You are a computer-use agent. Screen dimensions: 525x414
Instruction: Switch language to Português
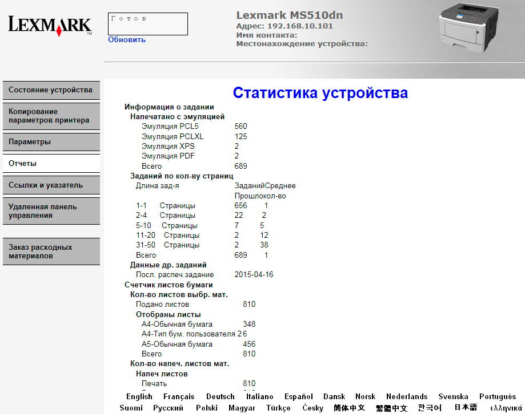[x=498, y=397]
